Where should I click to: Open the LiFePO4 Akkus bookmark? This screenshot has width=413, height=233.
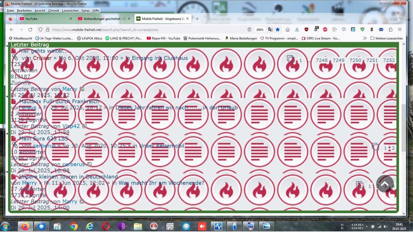90,38
